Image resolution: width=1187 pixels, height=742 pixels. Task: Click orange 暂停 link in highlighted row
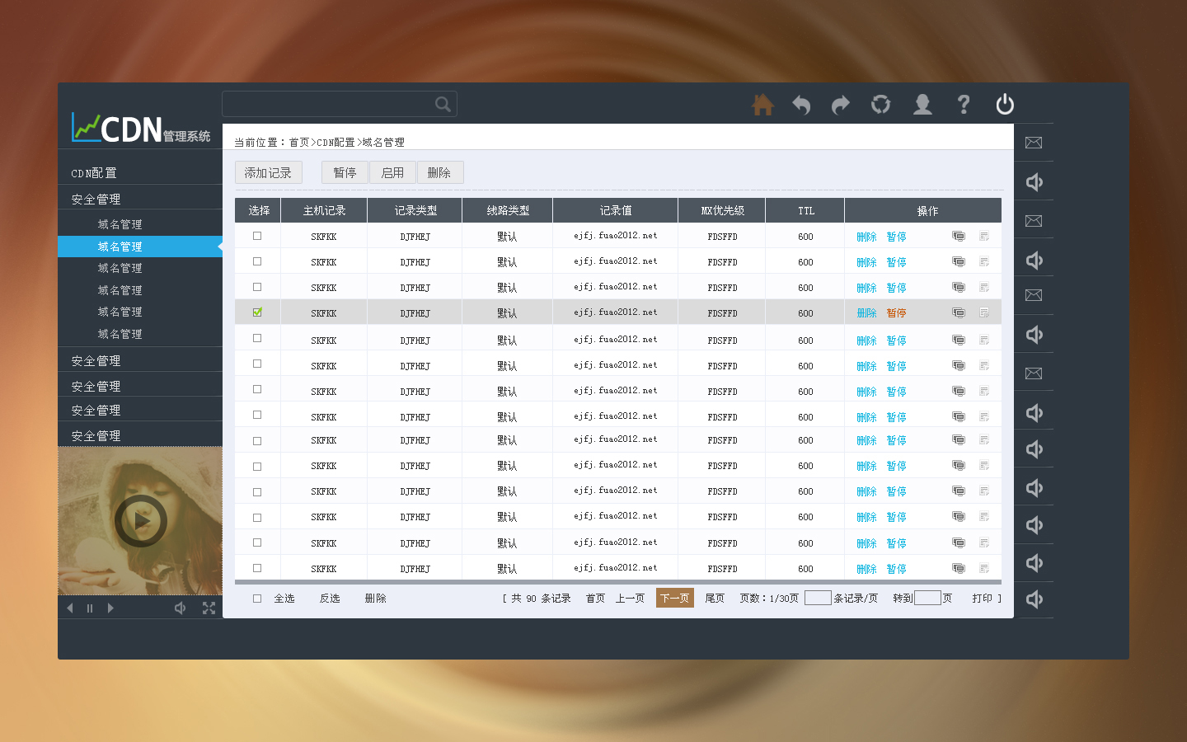pos(896,313)
